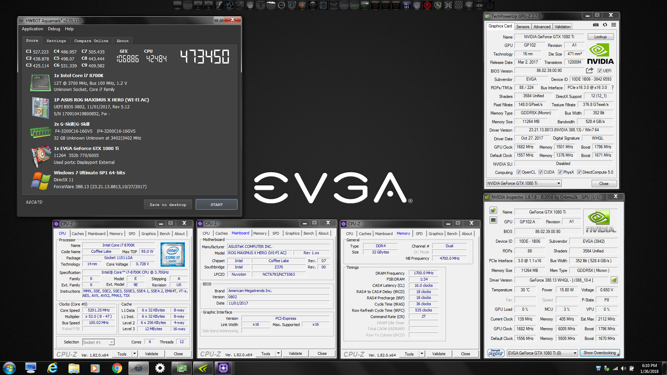Click NVIDIA Inspector upload screenshot icon

click(x=493, y=210)
